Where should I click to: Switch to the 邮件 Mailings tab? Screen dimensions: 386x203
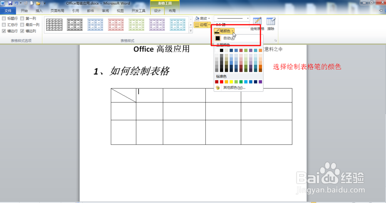pos(90,10)
